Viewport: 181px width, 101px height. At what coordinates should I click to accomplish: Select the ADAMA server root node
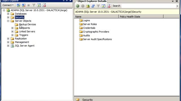(39, 10)
